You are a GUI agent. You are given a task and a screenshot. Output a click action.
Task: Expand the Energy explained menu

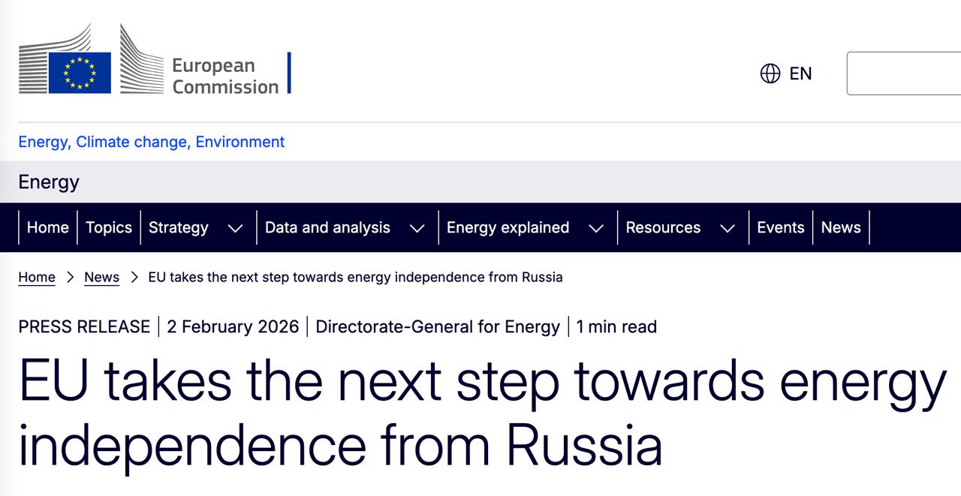coord(597,227)
